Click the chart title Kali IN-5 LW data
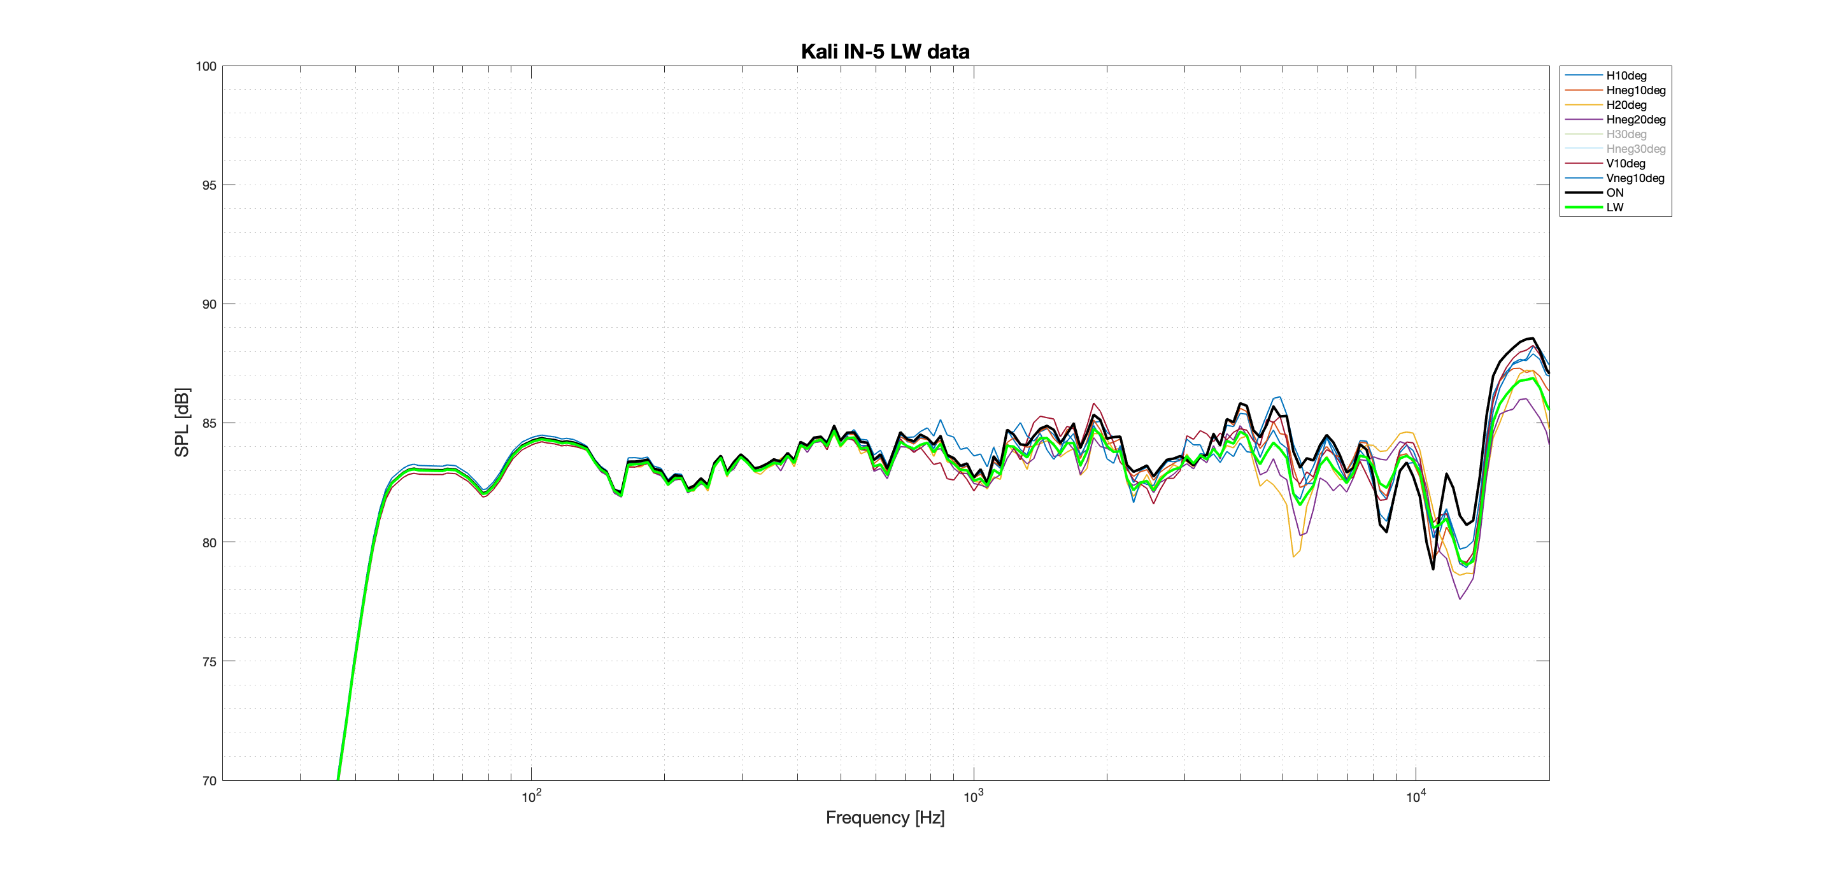This screenshot has width=1834, height=877. (885, 51)
